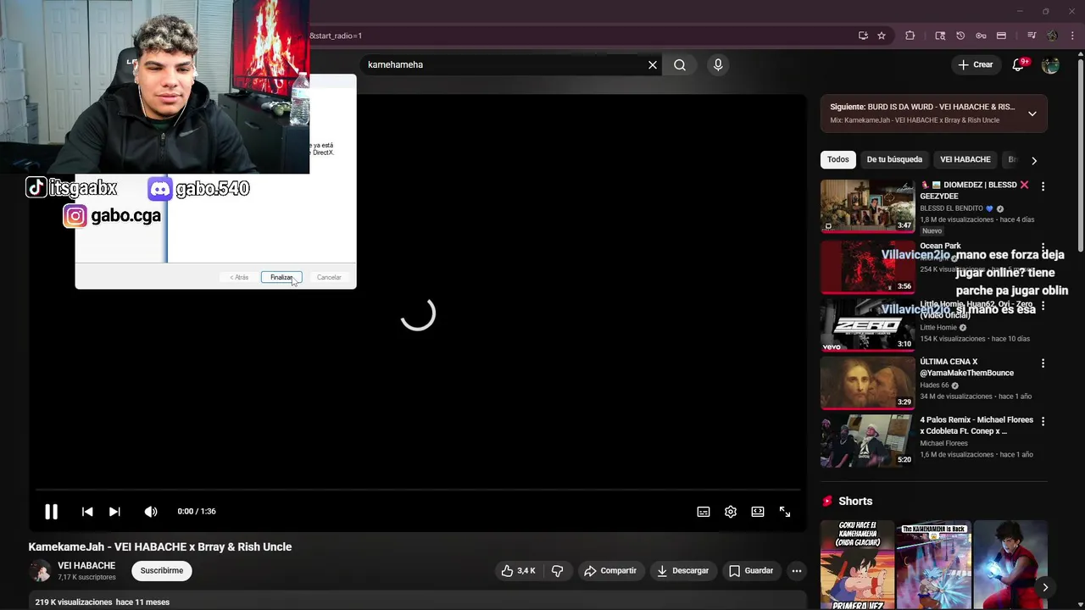Open the 4 Palos Remix thumbnail
The image size is (1085, 610).
(x=867, y=441)
